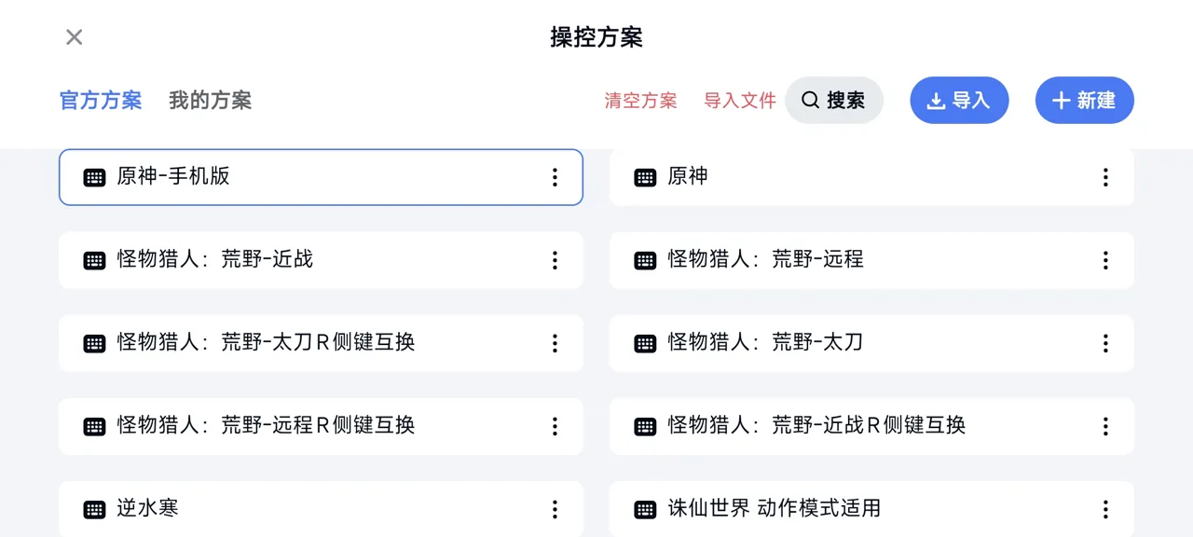Open options menu for 怪物猎人：荒野-远程 scheme

[1105, 260]
